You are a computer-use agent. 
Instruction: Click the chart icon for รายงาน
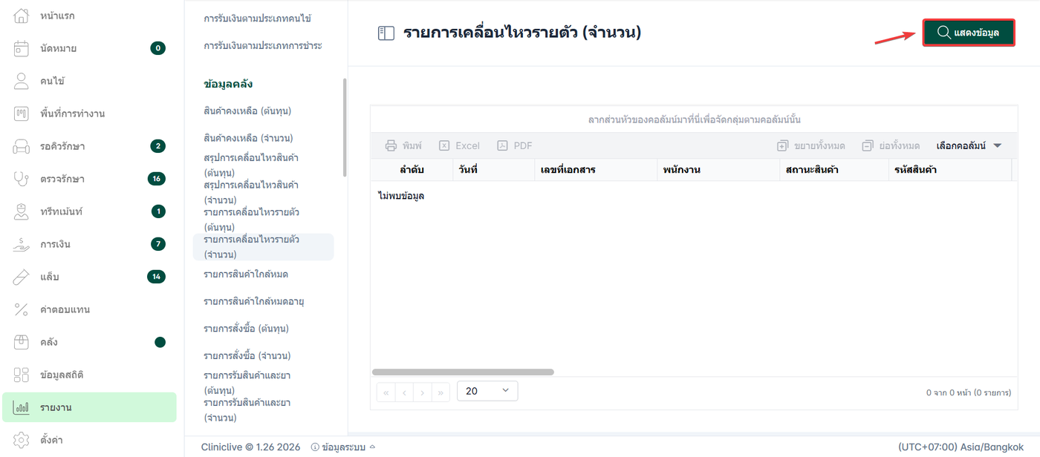22,407
